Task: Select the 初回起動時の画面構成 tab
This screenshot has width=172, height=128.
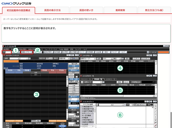Action: [19, 10]
